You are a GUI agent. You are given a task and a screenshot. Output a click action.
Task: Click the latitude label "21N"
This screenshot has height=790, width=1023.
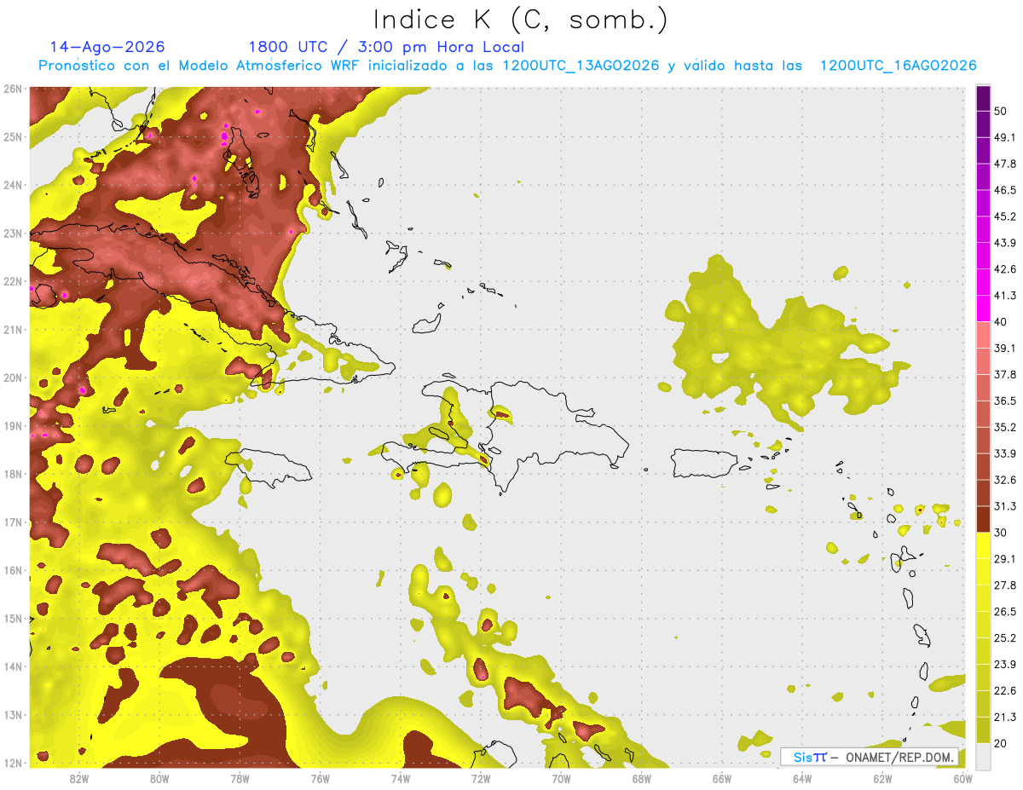[x=13, y=330]
